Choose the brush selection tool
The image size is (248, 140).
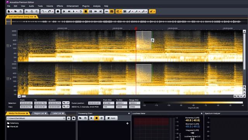pyautogui.click(x=130, y=11)
